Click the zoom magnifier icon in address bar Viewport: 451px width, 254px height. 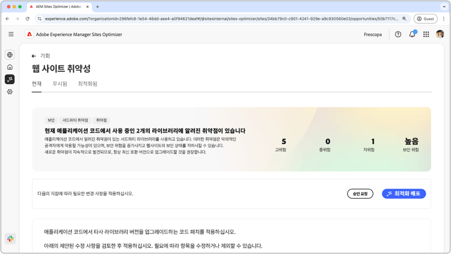(404, 19)
